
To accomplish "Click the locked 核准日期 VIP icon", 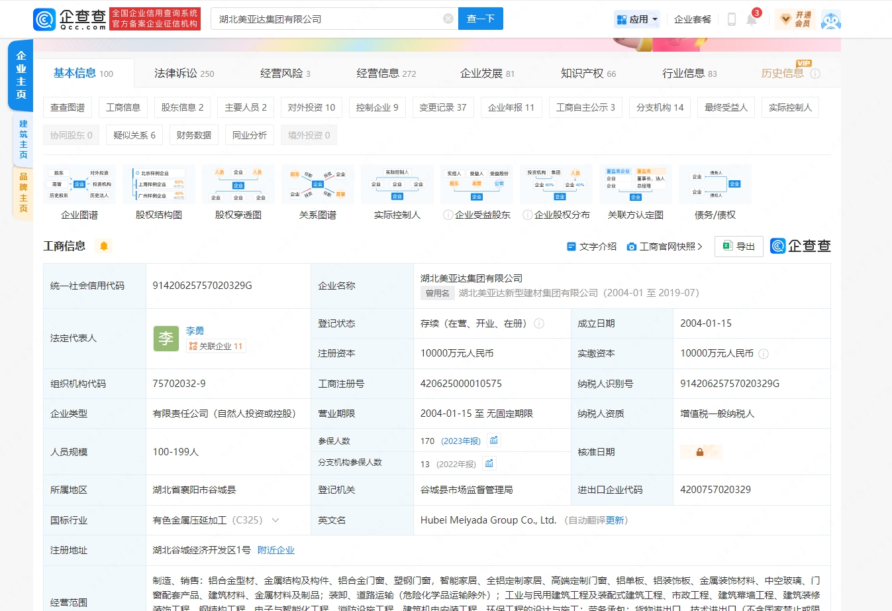I will [701, 452].
